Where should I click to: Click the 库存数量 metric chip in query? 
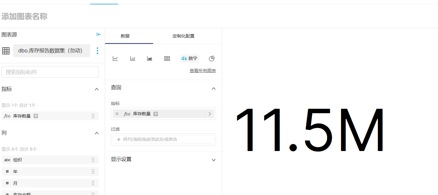click(163, 114)
